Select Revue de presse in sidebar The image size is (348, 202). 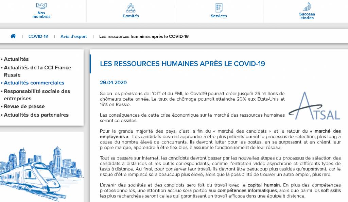click(24, 106)
